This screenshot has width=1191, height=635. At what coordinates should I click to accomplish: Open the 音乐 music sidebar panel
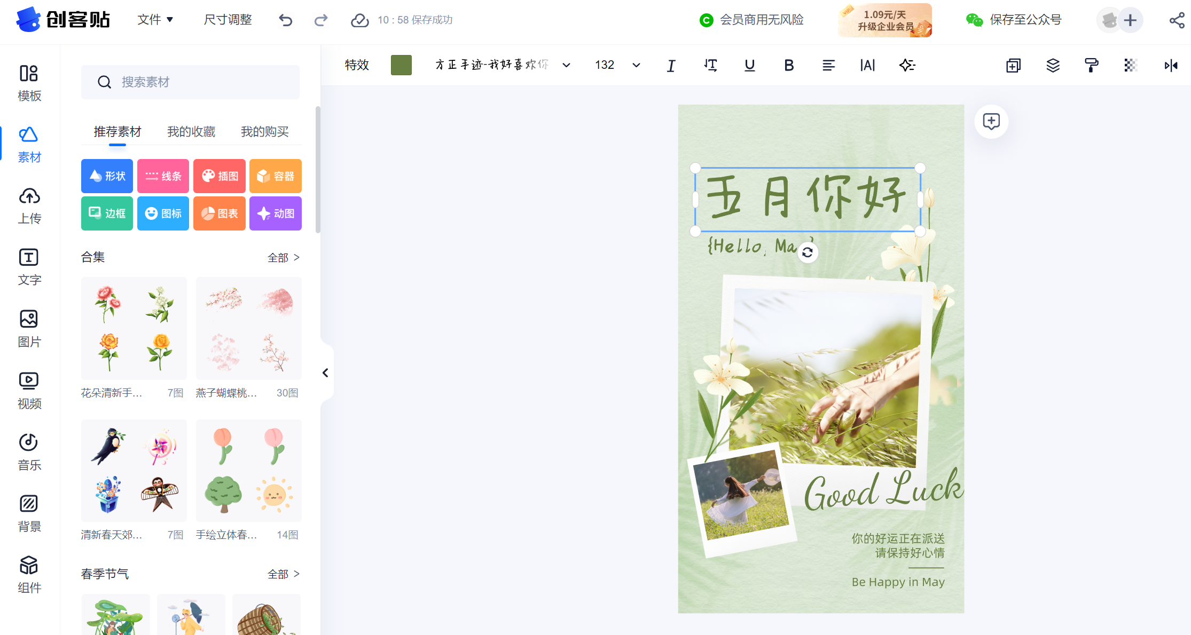click(29, 452)
